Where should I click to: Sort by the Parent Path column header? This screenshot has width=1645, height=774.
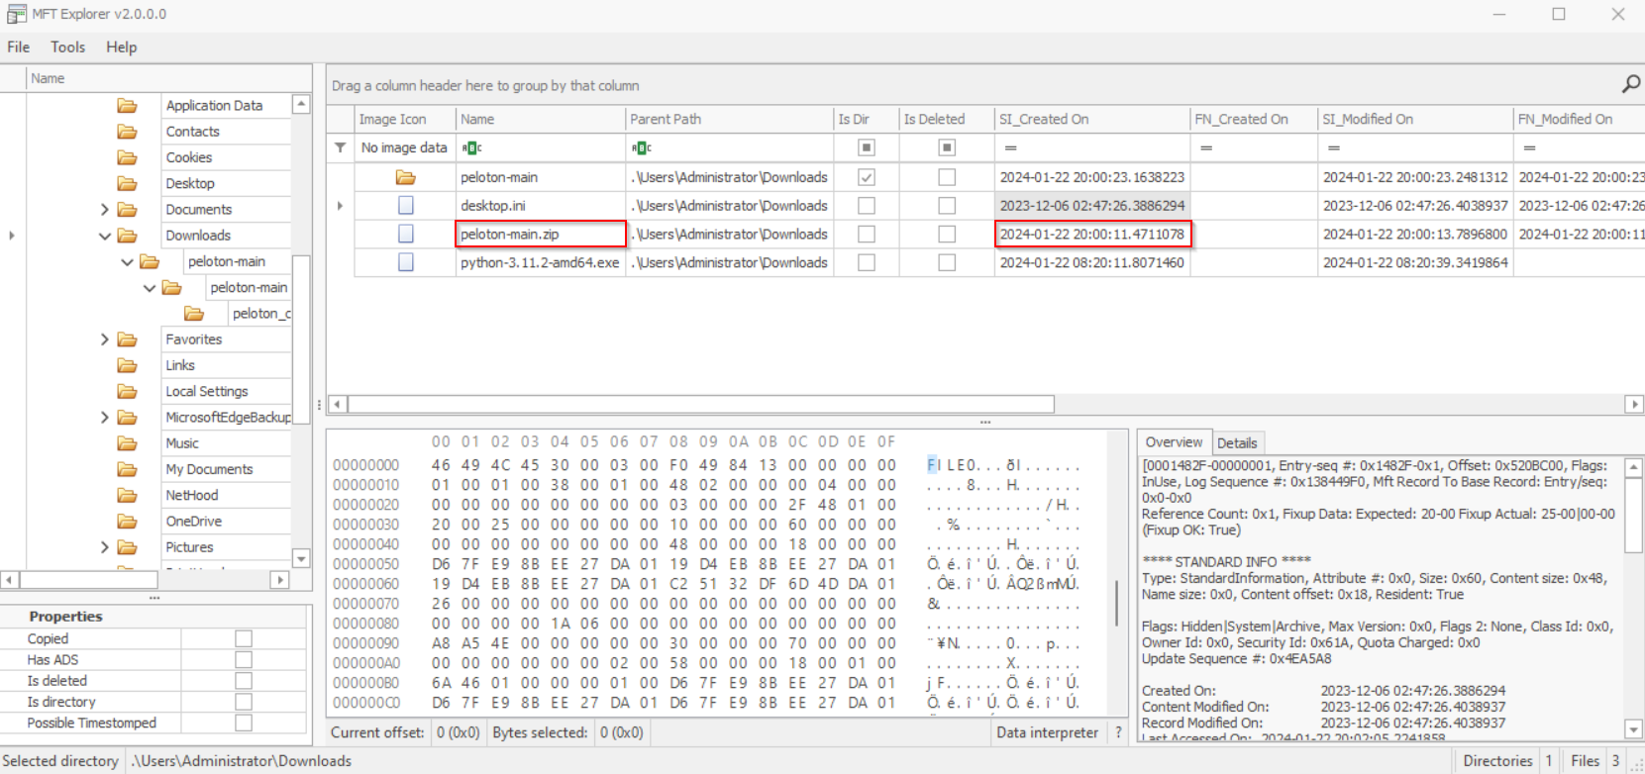pos(729,119)
